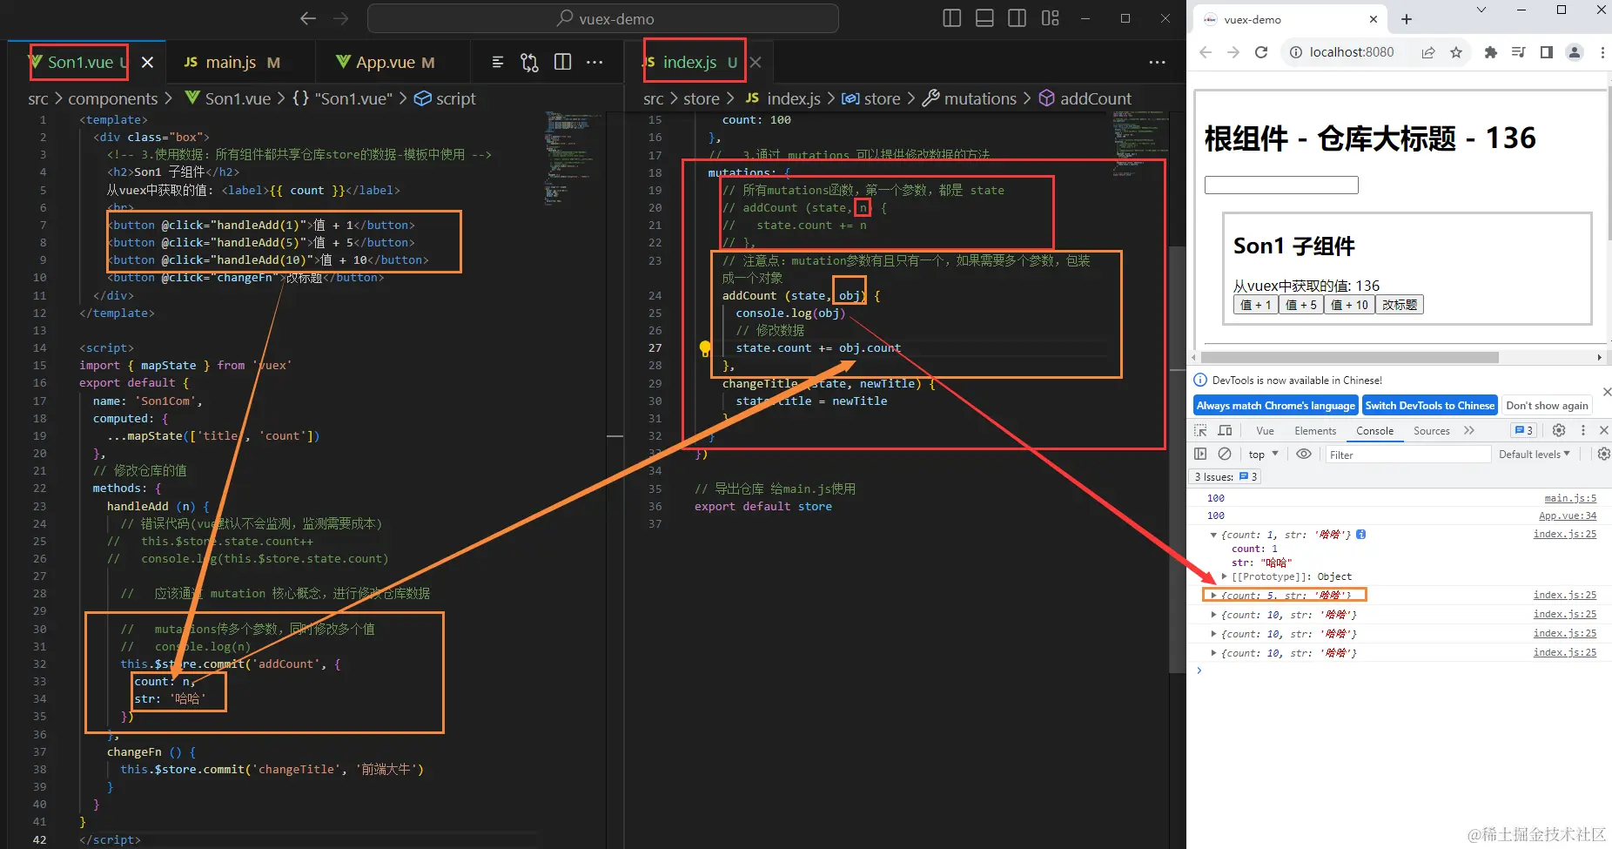Open the Chrome profile avatar menu
Viewport: 1612px width, 849px height.
coord(1575,52)
